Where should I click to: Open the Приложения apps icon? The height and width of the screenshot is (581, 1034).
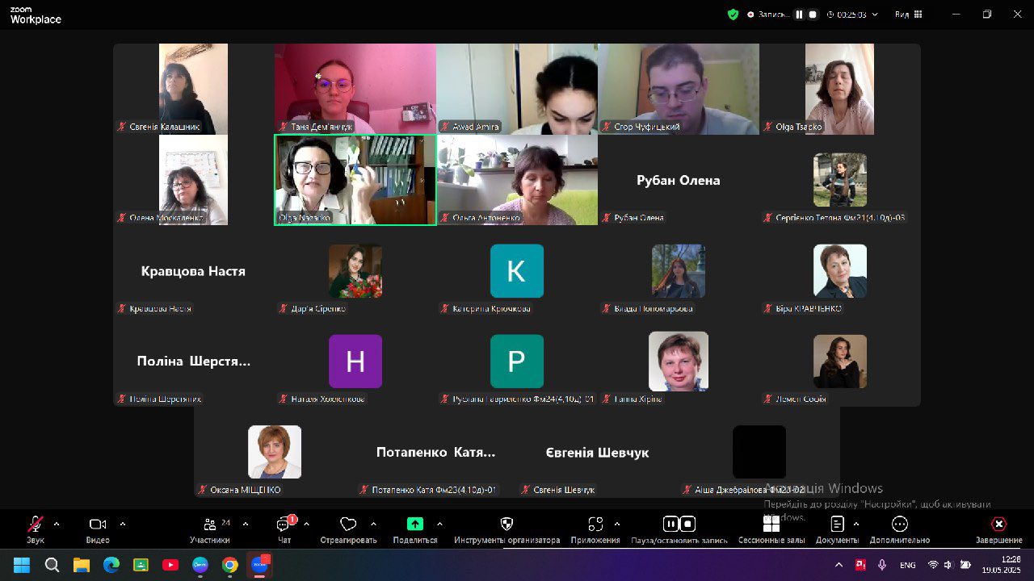click(x=595, y=529)
